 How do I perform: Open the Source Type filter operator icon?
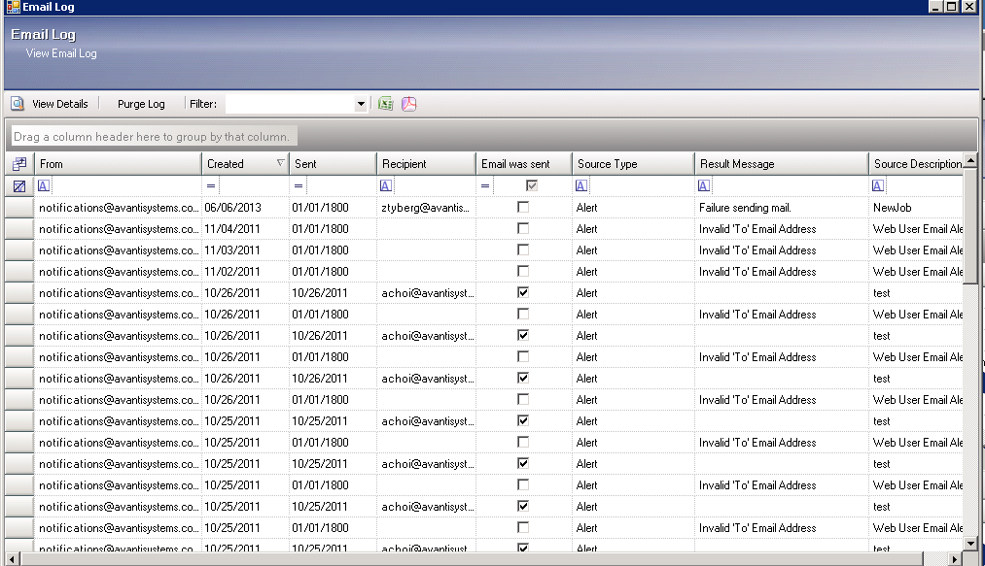coord(581,185)
